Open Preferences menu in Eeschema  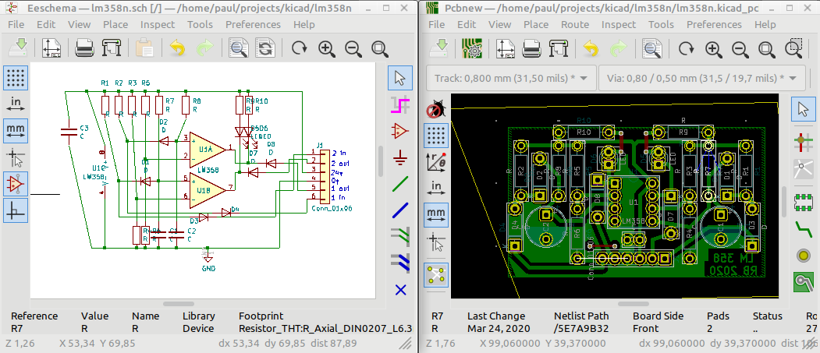(253, 24)
